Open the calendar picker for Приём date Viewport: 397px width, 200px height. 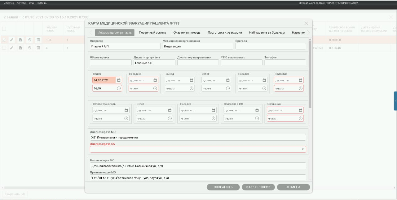119,80
